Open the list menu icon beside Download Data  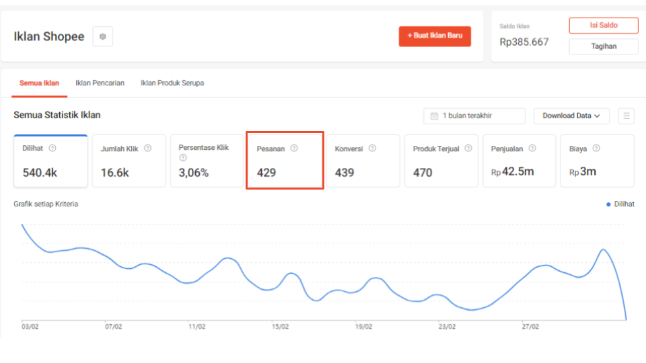(x=626, y=116)
